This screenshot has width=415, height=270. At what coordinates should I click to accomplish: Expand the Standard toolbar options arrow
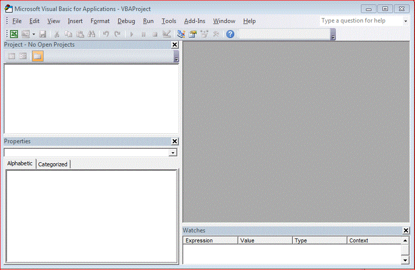[333, 35]
